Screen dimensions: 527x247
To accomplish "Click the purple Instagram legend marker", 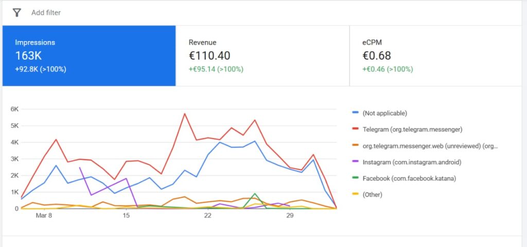I will [x=356, y=162].
